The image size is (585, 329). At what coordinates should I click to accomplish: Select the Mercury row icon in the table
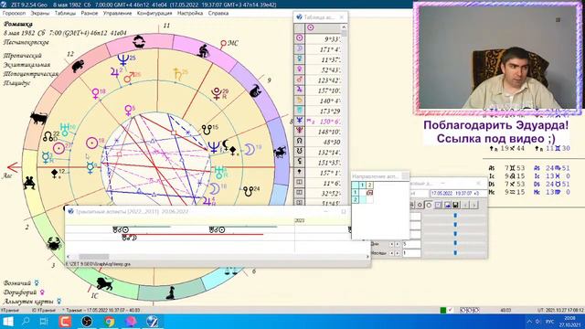pyautogui.click(x=299, y=58)
